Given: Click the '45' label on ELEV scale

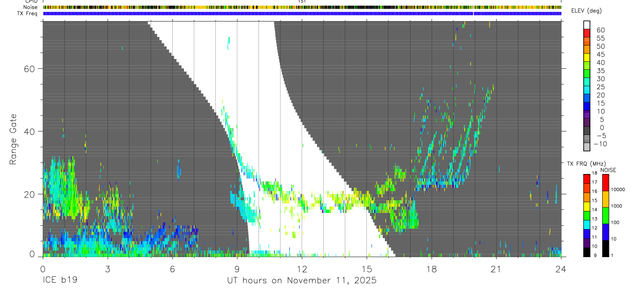Looking at the screenshot, I should coord(600,54).
